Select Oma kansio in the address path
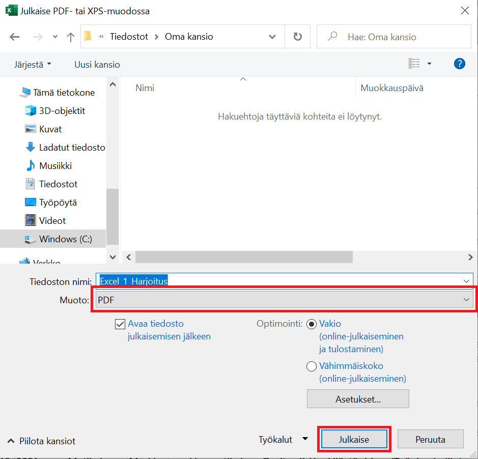Image resolution: width=478 pixels, height=459 pixels. click(x=189, y=37)
